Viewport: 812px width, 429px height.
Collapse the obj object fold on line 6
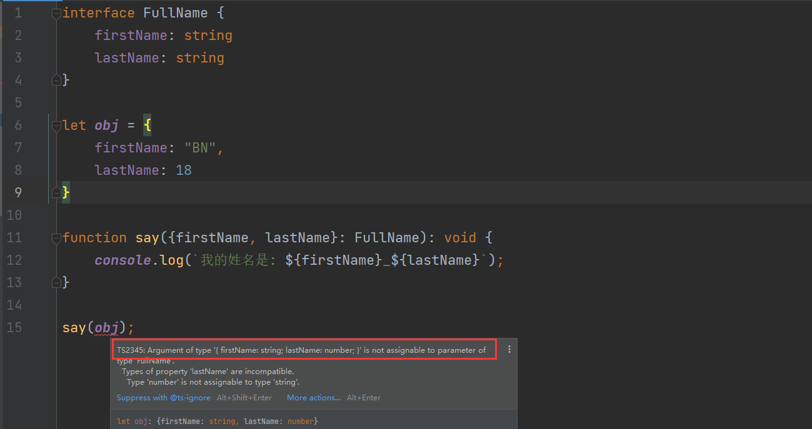click(56, 126)
